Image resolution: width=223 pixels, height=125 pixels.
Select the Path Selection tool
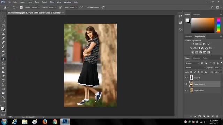(x=3, y=85)
